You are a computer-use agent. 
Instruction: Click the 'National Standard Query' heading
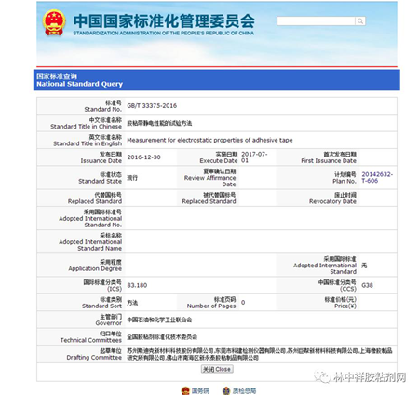(79, 84)
